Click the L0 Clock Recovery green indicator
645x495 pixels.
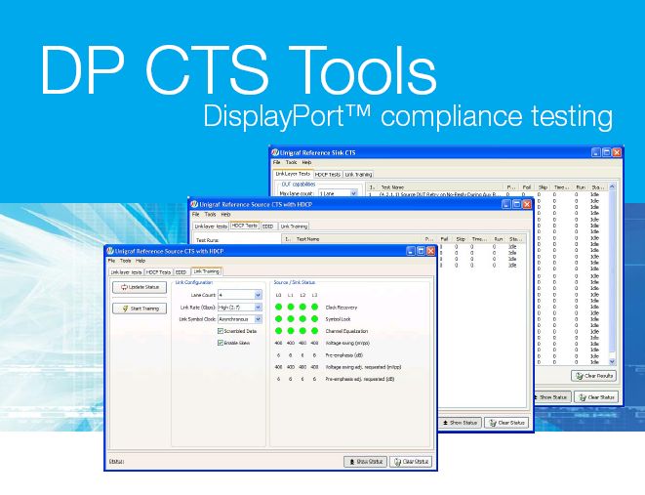[x=278, y=307]
